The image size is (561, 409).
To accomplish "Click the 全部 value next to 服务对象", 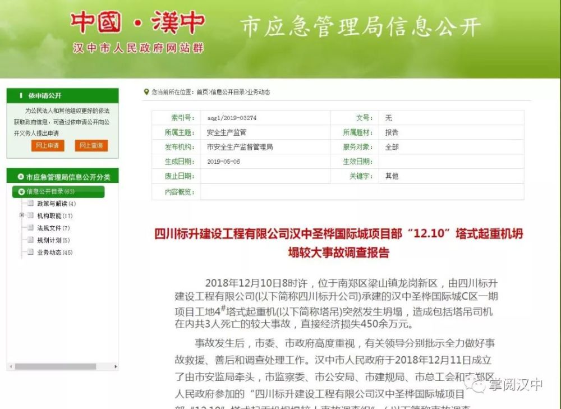I will tap(392, 147).
